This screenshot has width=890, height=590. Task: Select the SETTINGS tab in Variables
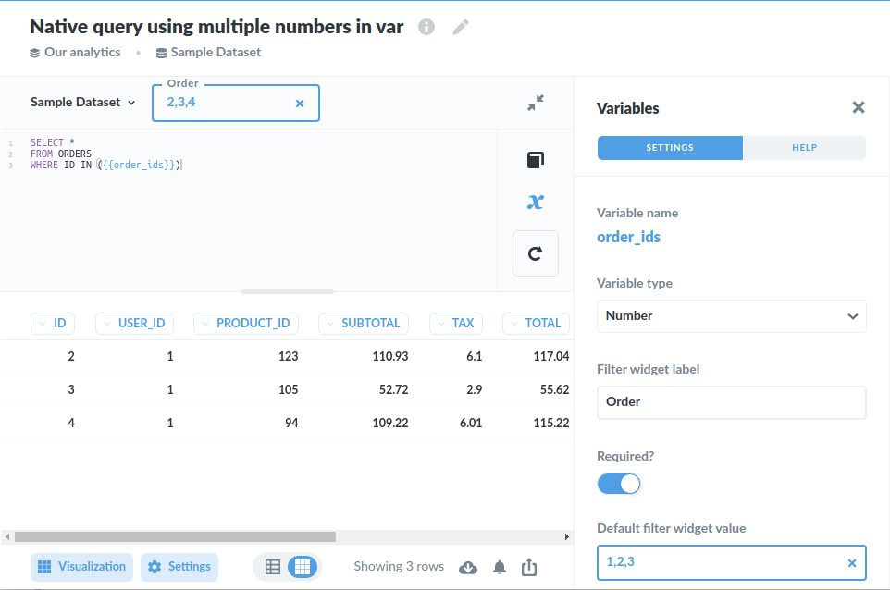click(669, 147)
